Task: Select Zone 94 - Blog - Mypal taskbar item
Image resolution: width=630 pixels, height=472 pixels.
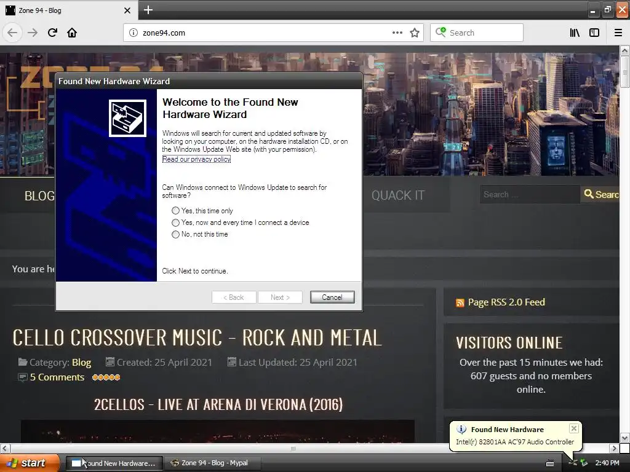Action: (213, 463)
